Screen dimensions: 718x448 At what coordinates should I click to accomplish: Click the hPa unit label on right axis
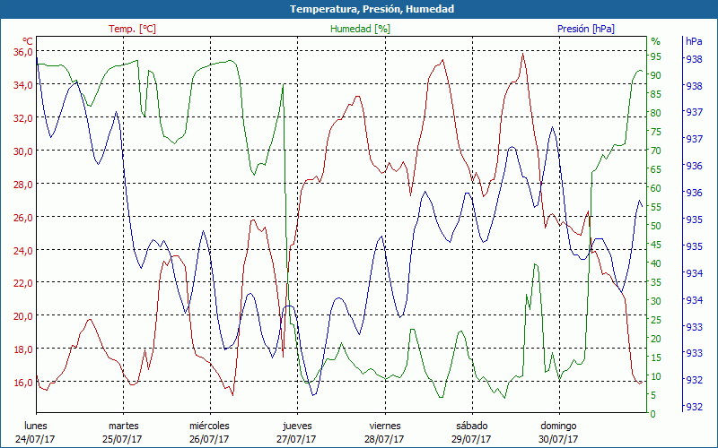pyautogui.click(x=694, y=41)
